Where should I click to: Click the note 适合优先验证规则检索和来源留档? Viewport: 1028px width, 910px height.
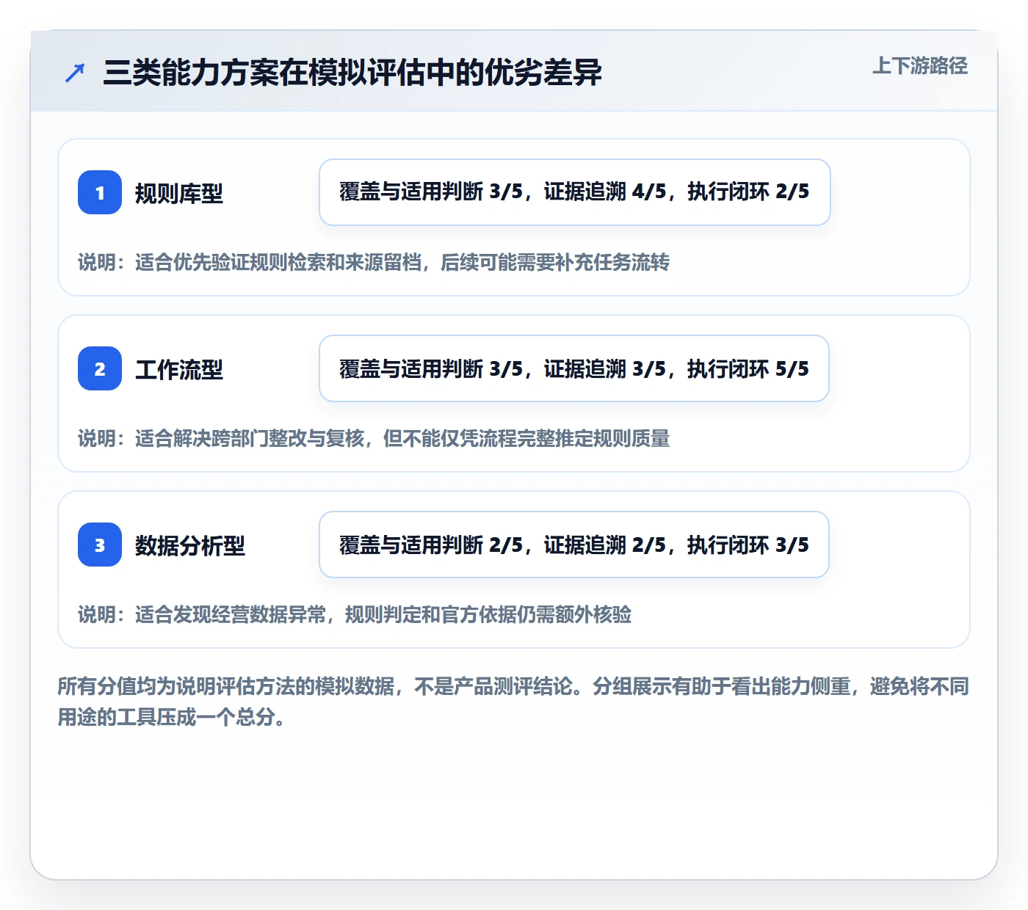(x=374, y=262)
